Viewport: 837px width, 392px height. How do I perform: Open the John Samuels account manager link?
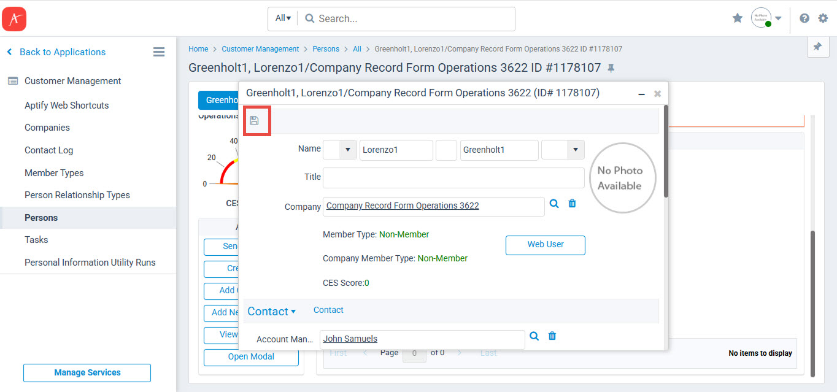(x=350, y=339)
